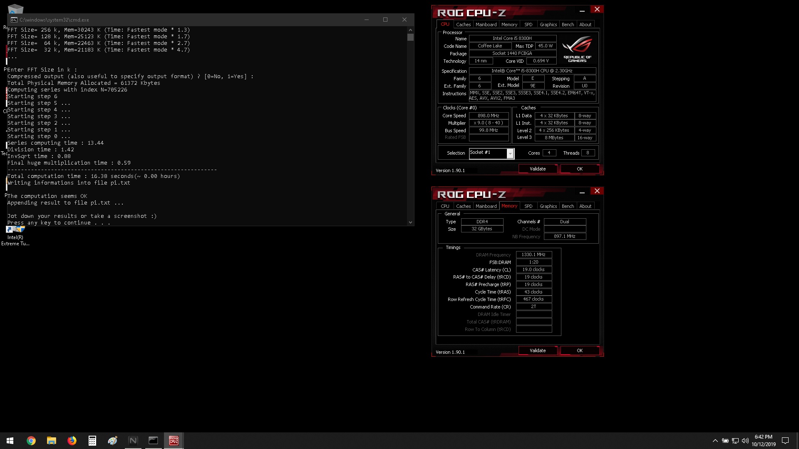
Task: Click the Command Rate value 2T
Action: point(534,306)
